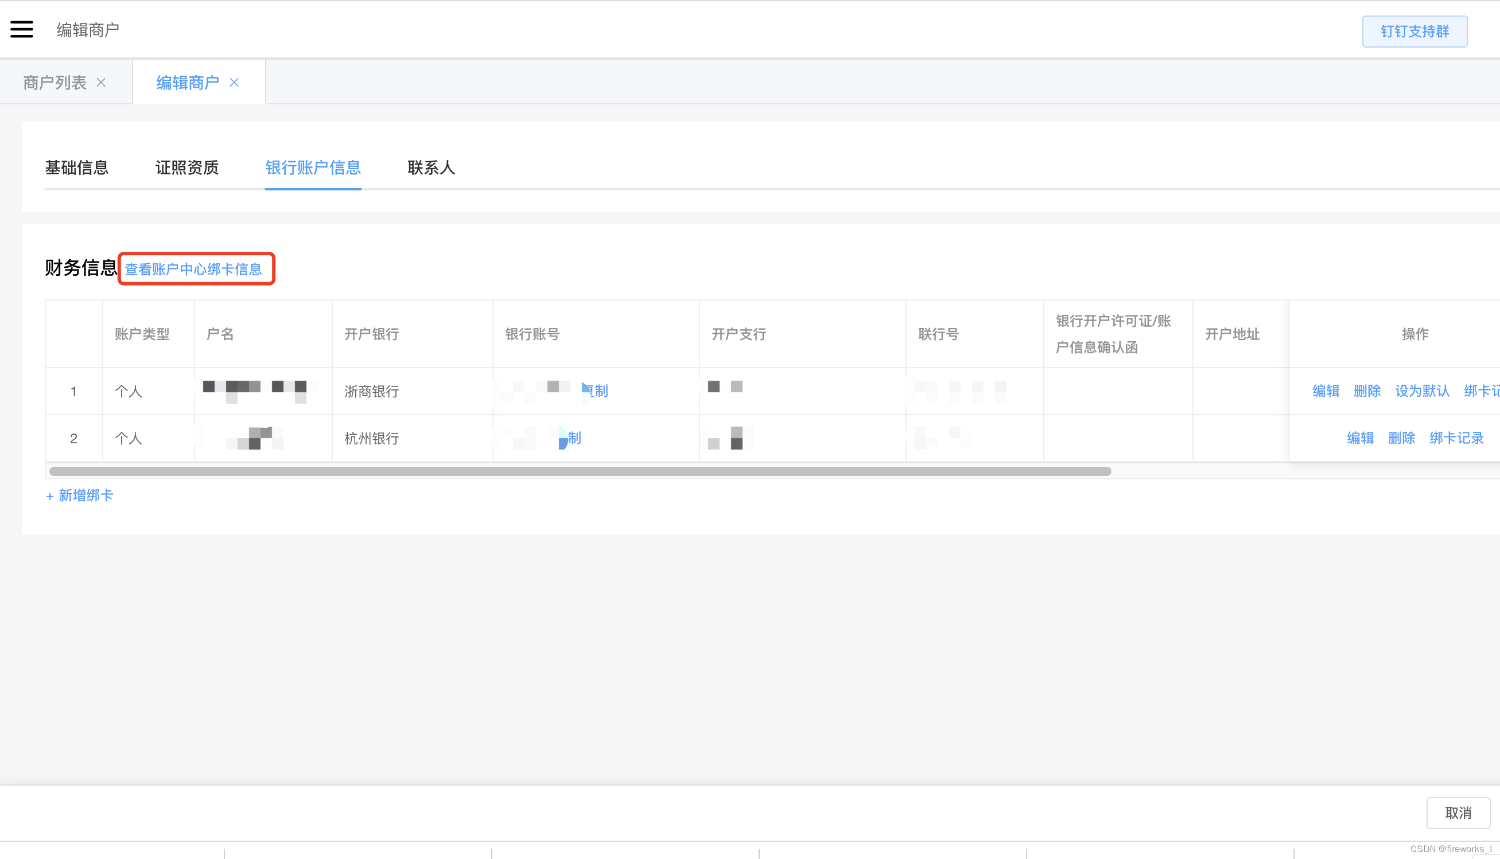This screenshot has height=859, width=1500.
Task: Open 查看账户中心绑卡信息 link
Action: (x=193, y=270)
